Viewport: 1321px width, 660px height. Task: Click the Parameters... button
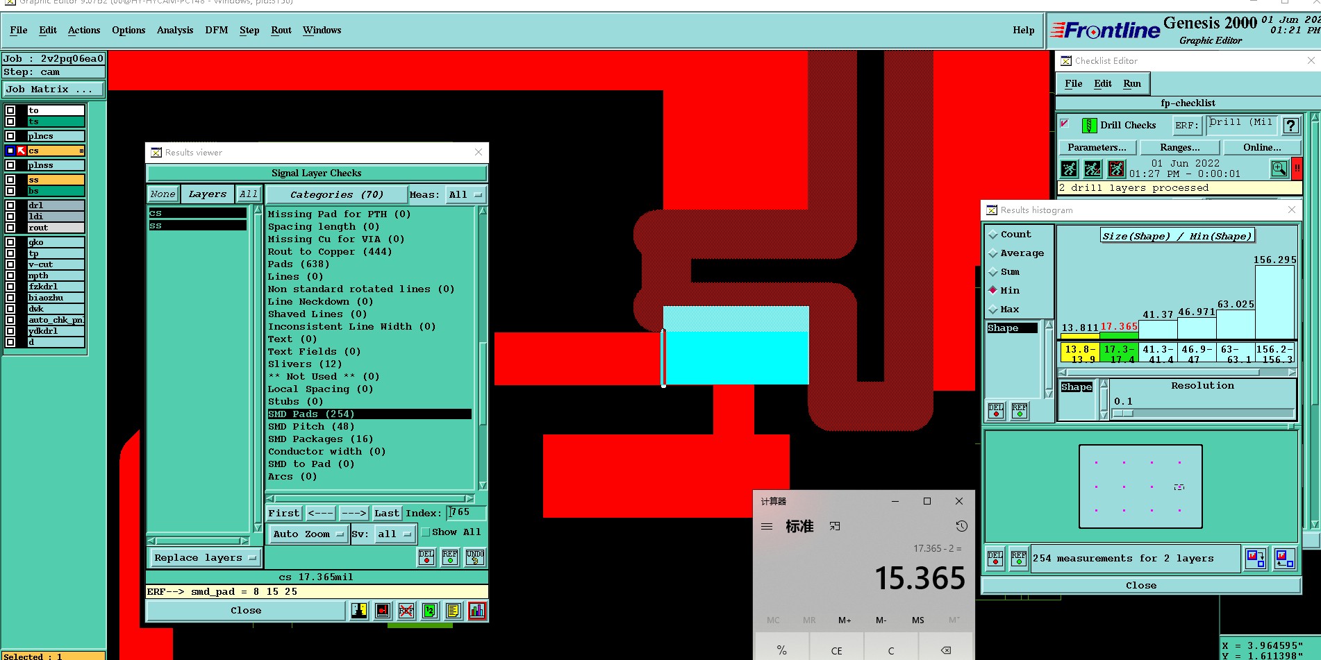1097,147
